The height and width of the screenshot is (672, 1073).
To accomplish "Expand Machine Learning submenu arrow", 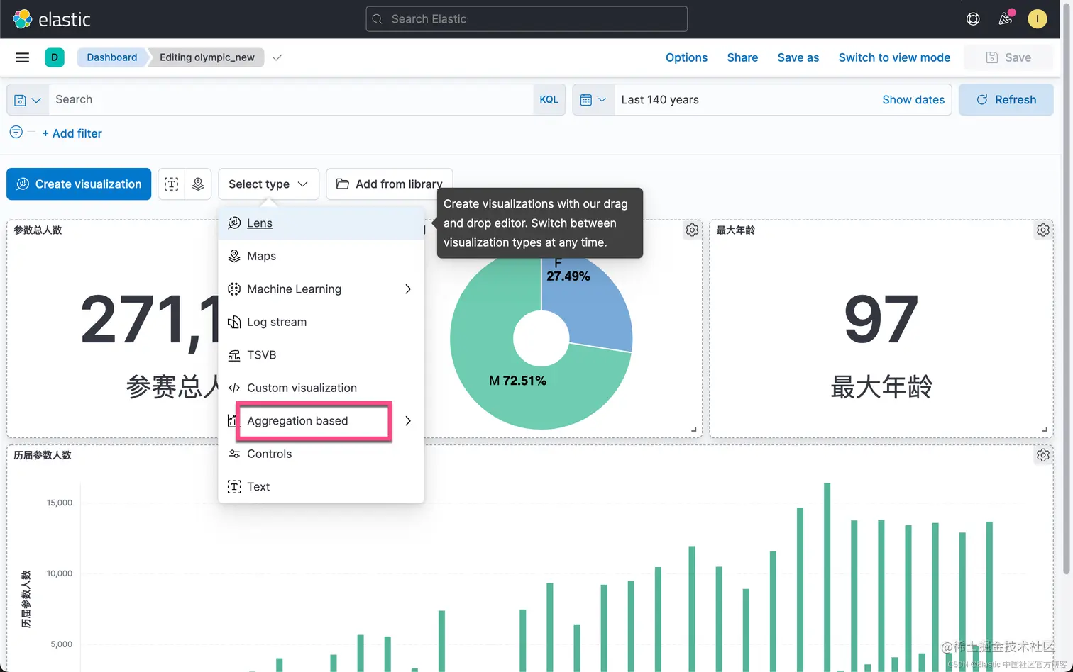I will (x=408, y=289).
